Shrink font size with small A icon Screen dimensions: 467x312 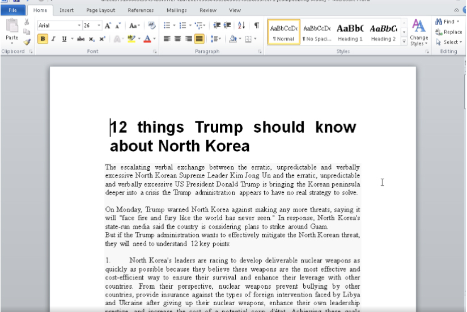click(118, 26)
